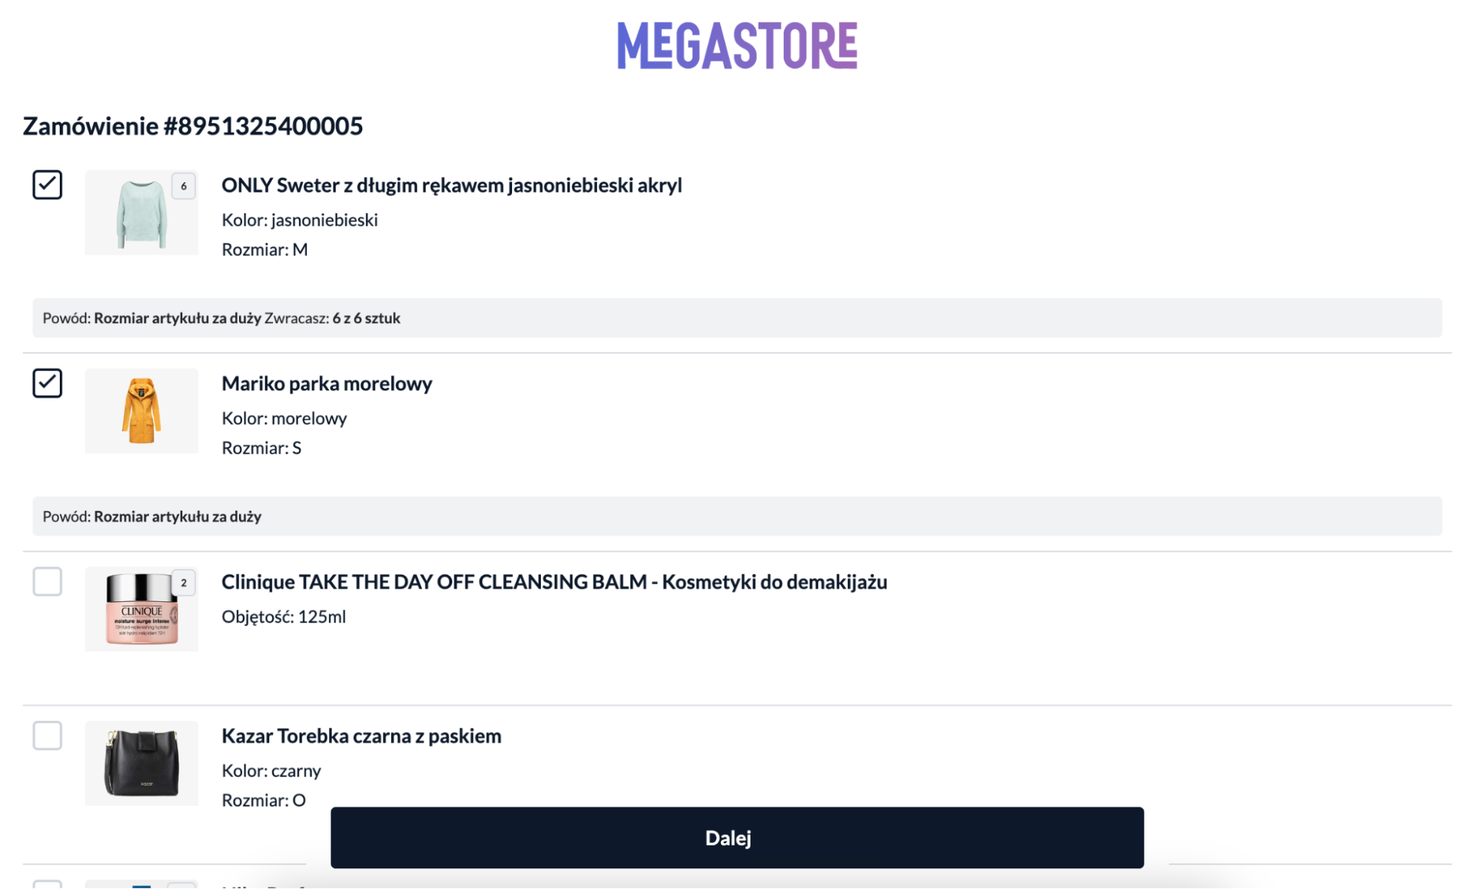This screenshot has width=1475, height=889.
Task: Uncheck the Mariko parka checkbox
Action: tap(47, 383)
